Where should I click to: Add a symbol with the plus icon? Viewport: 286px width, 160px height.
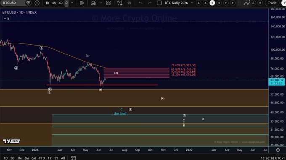(x=37, y=3)
